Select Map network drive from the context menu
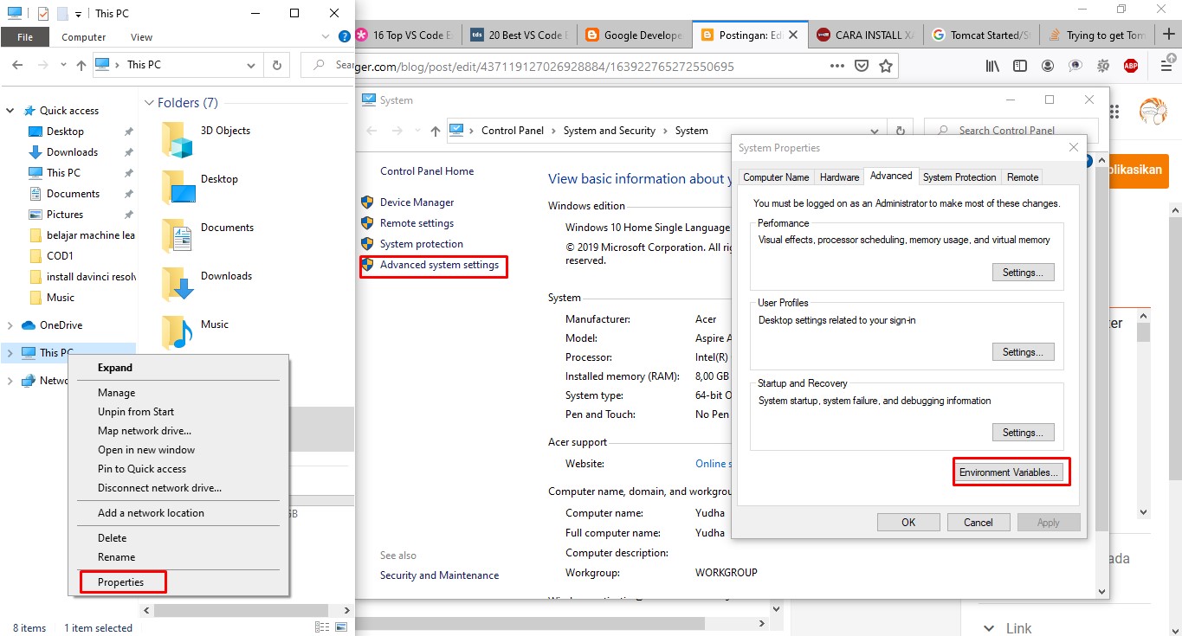The height and width of the screenshot is (636, 1182). pos(143,430)
